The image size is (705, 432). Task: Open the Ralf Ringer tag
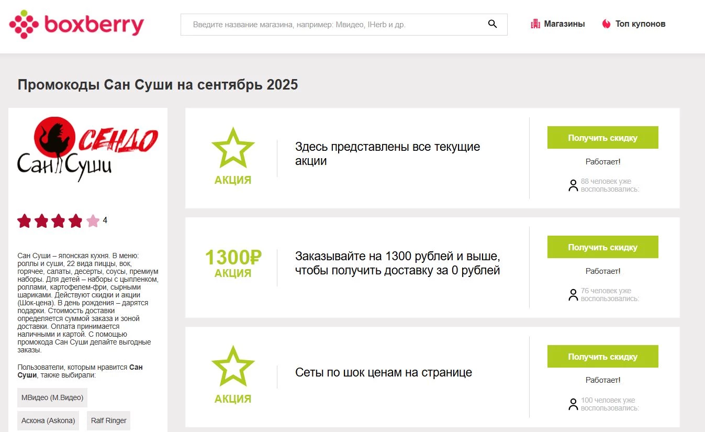[x=108, y=420]
